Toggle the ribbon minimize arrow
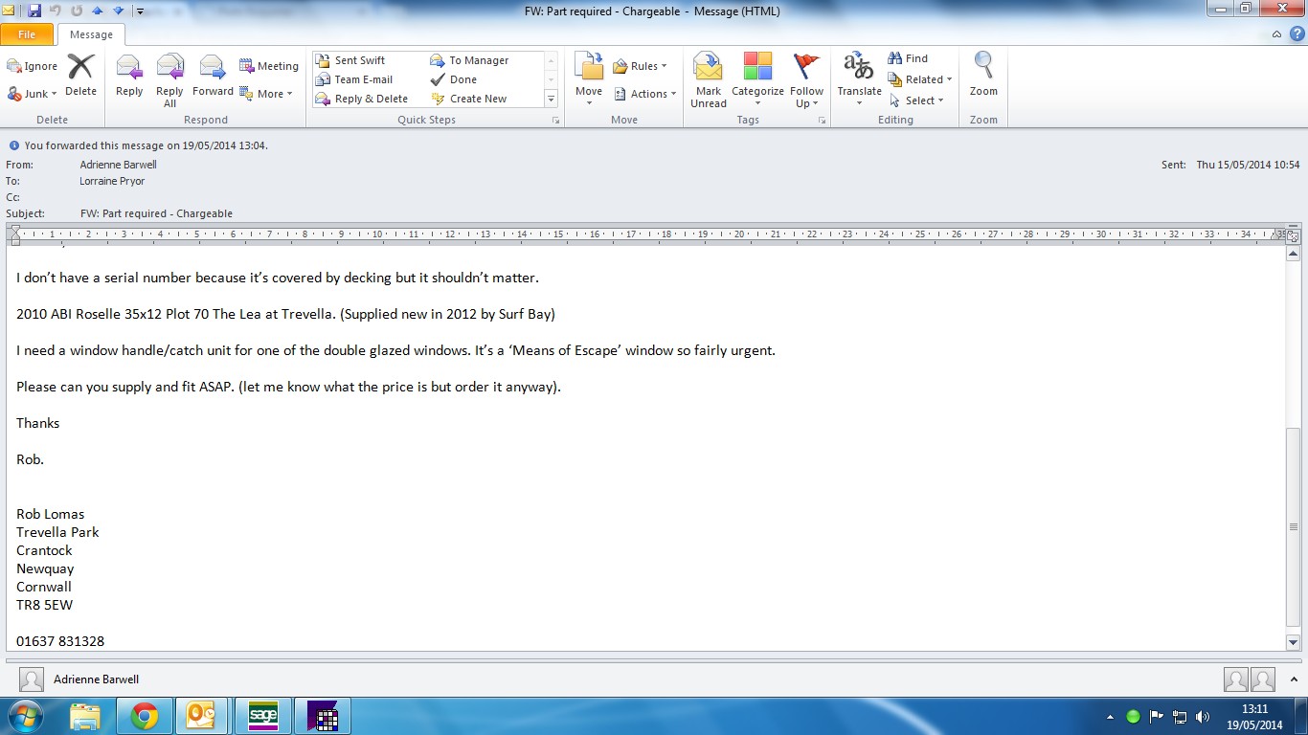1308x735 pixels. 1276,34
